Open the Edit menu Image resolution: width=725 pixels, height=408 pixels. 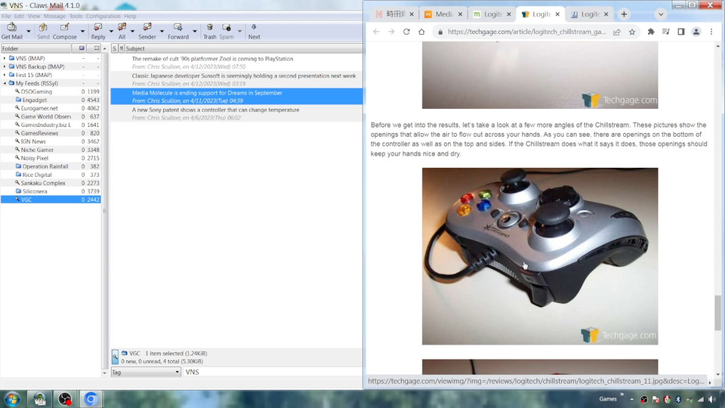click(x=19, y=16)
